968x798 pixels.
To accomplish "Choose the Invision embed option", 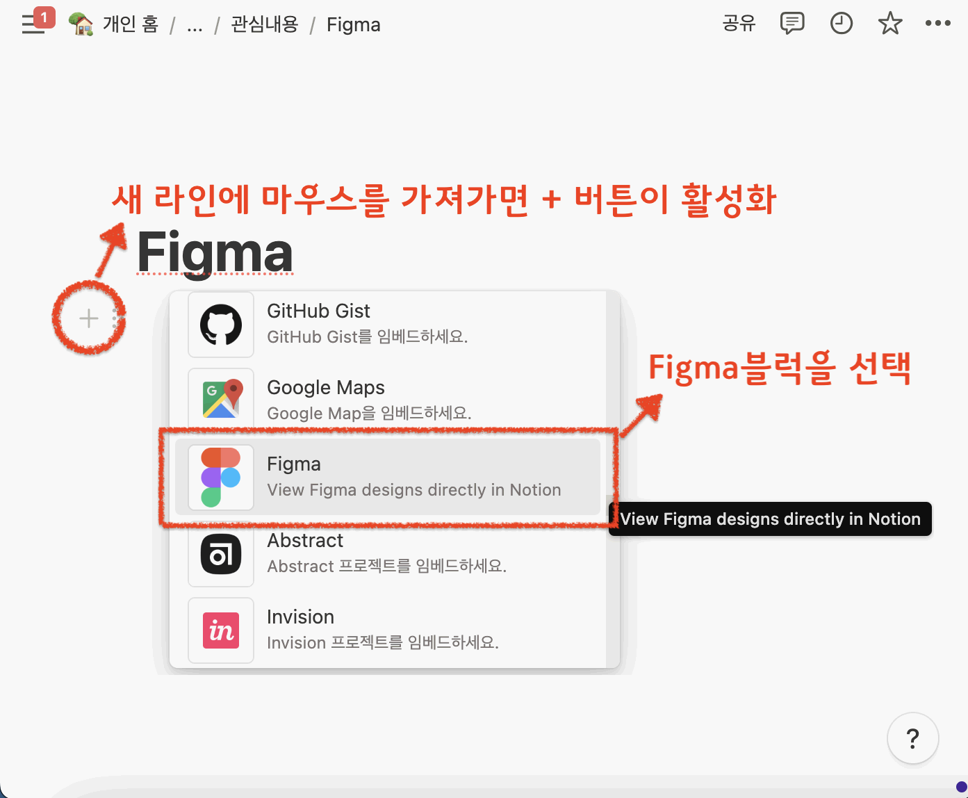I will point(388,630).
